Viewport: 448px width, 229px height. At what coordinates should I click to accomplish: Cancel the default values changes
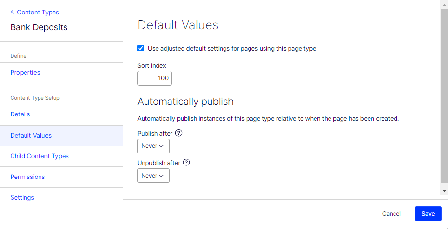pyautogui.click(x=392, y=214)
